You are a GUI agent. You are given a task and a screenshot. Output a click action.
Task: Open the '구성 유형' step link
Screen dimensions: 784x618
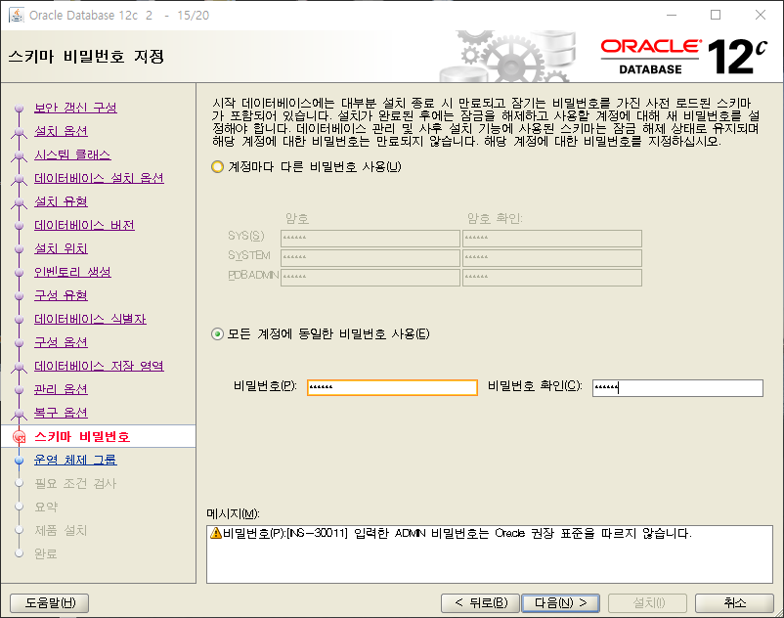(x=61, y=295)
